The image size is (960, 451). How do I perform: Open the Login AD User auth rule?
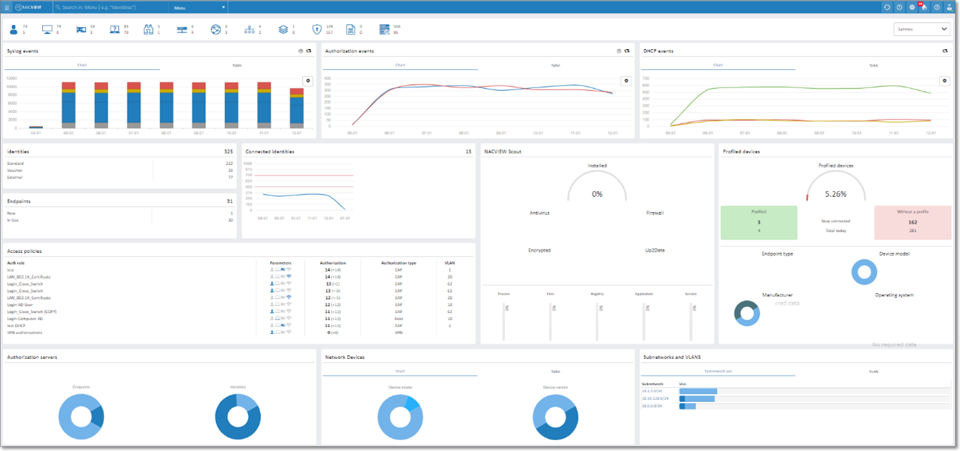point(21,305)
